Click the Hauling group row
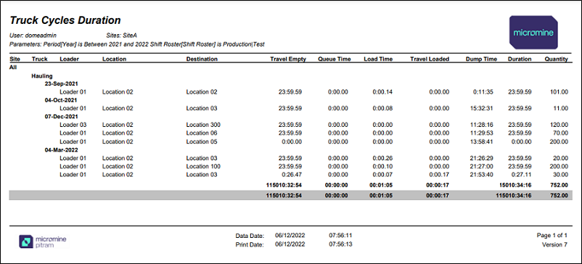Viewport: 582px width, 264px height. pyautogui.click(x=42, y=76)
